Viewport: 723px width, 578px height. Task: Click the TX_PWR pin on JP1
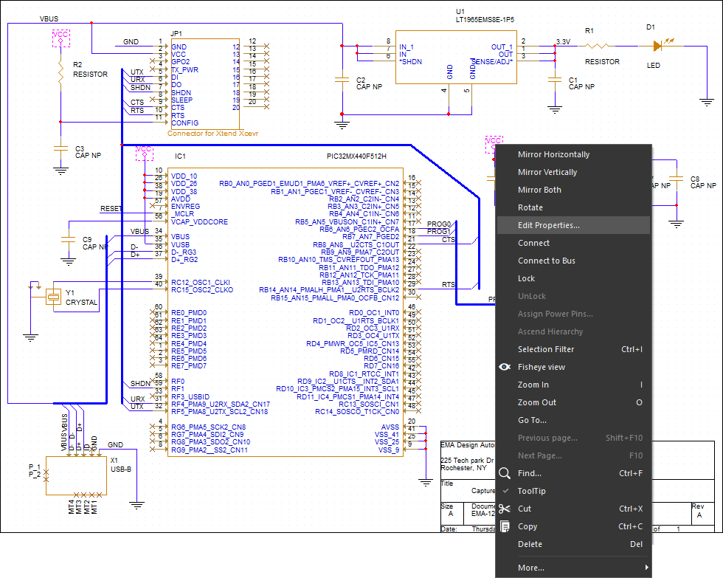(185, 69)
